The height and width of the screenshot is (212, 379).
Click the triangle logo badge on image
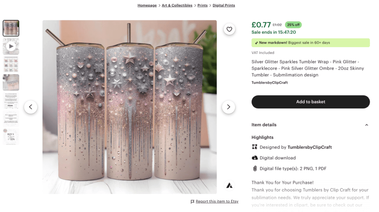[x=229, y=185]
